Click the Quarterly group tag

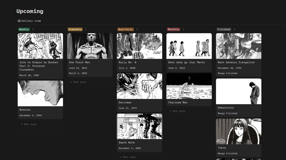(x=125, y=29)
